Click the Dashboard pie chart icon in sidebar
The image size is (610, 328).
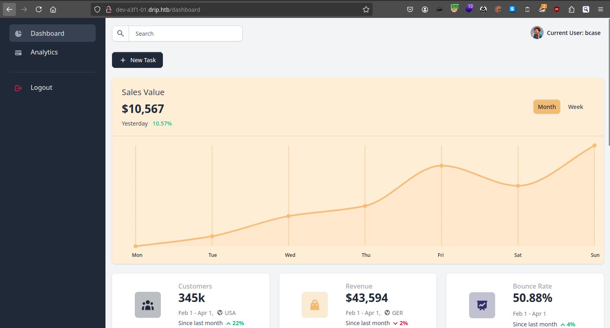[18, 34]
